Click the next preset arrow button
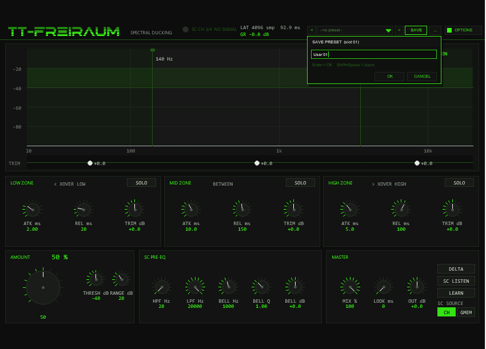The image size is (486, 349). click(399, 30)
